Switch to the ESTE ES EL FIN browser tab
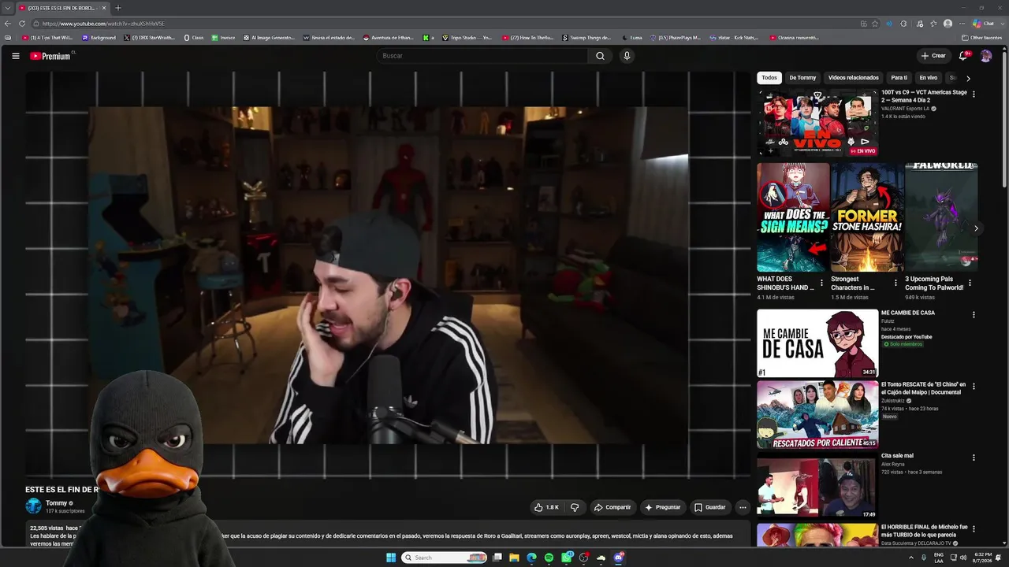The height and width of the screenshot is (567, 1009). tap(61, 8)
